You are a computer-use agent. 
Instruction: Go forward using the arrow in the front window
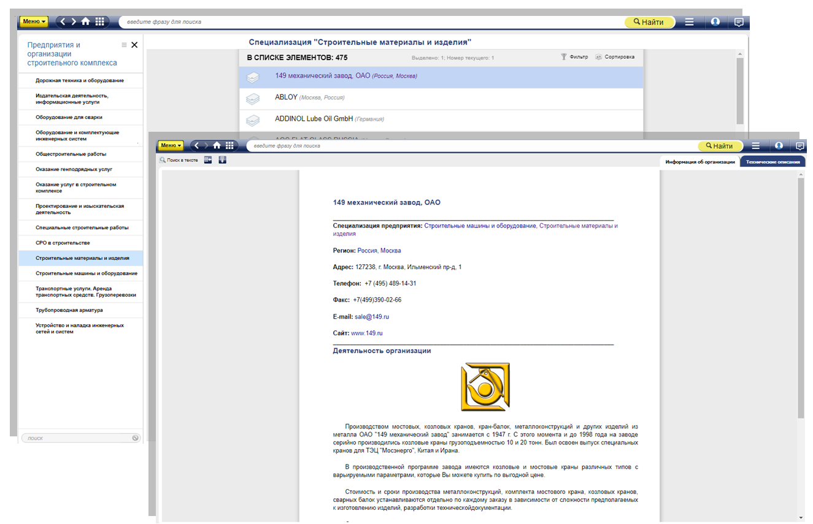coord(206,146)
